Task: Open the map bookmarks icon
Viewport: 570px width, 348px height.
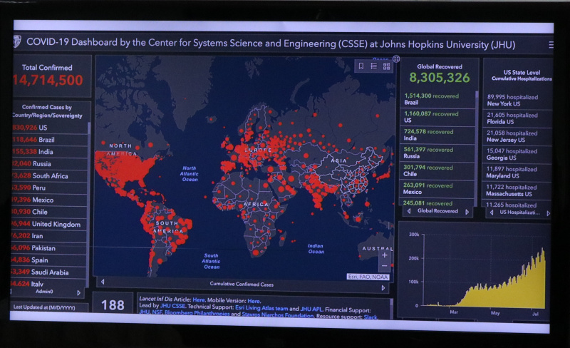Action: [x=361, y=66]
